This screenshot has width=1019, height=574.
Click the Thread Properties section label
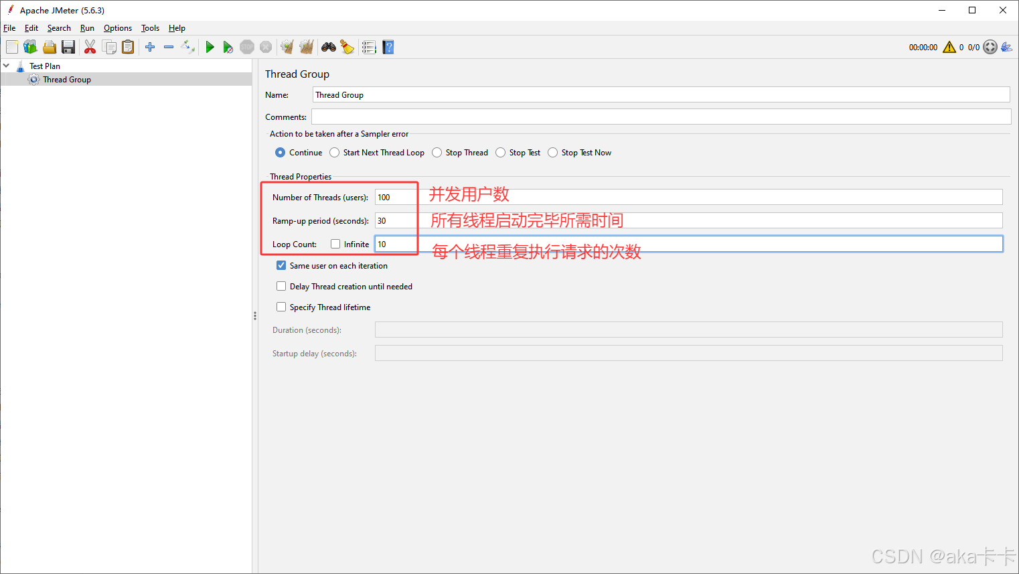[x=301, y=177]
